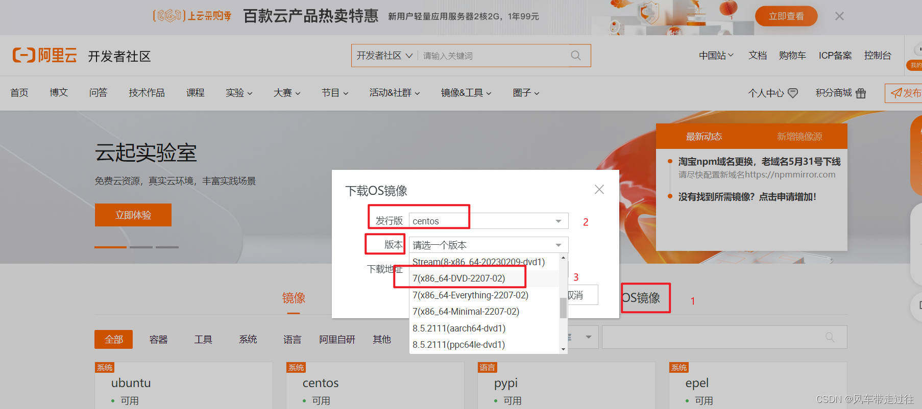Open the ubuntu mirror card
This screenshot has width=922, height=409.
(183, 386)
